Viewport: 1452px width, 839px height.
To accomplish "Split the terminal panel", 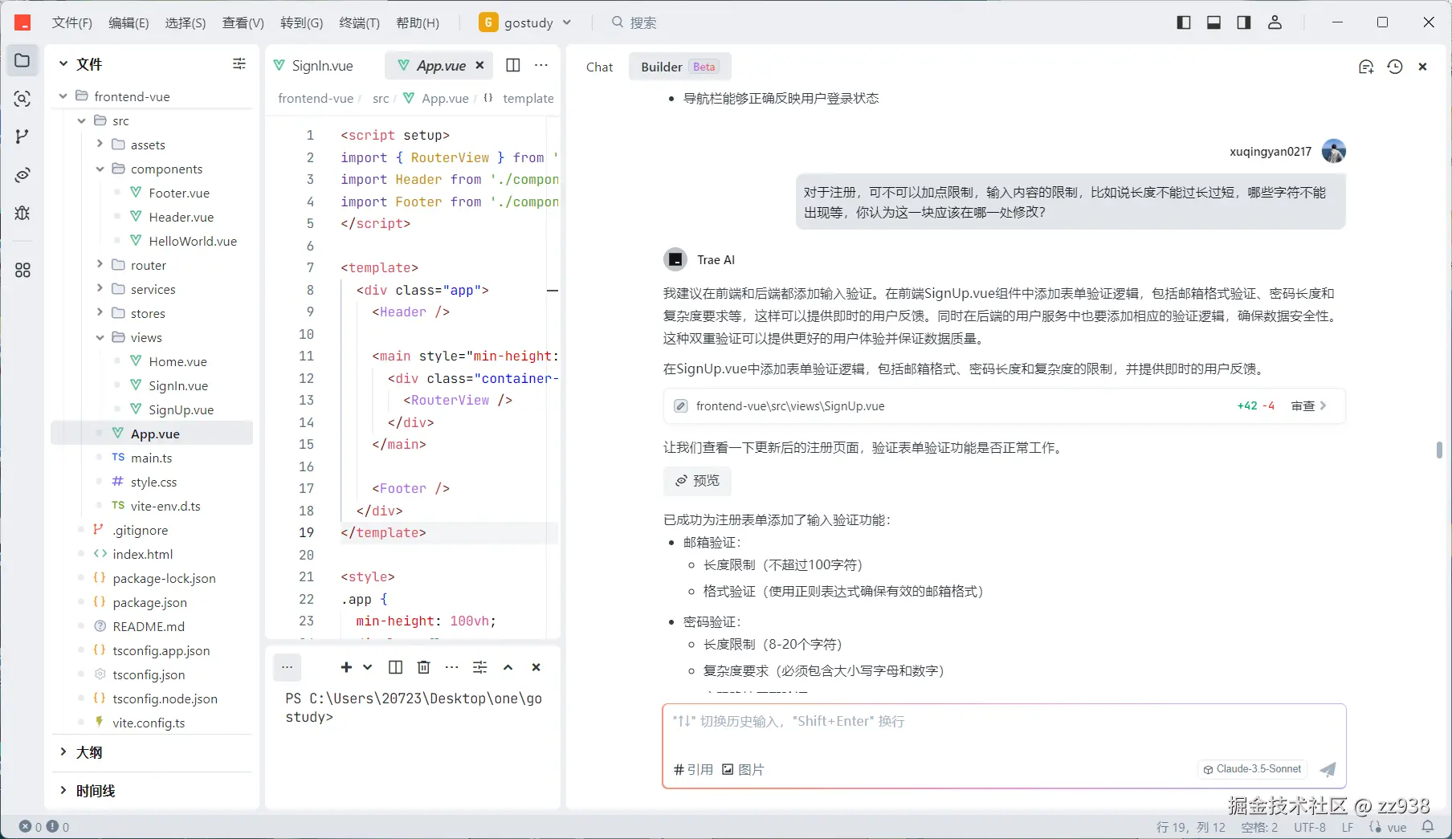I will coord(396,667).
